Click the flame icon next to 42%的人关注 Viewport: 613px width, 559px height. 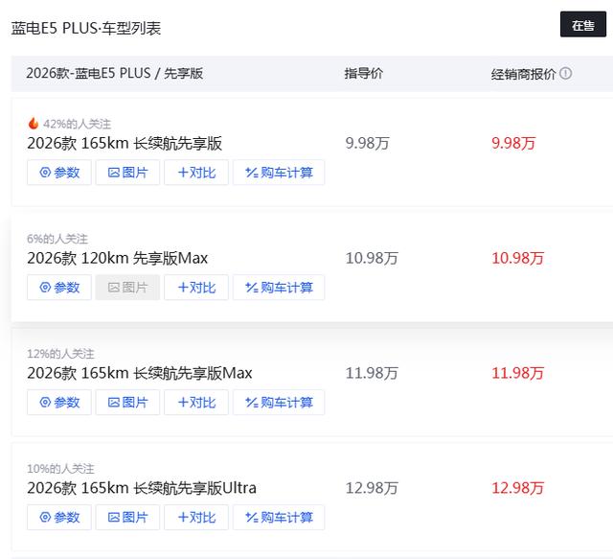[34, 124]
